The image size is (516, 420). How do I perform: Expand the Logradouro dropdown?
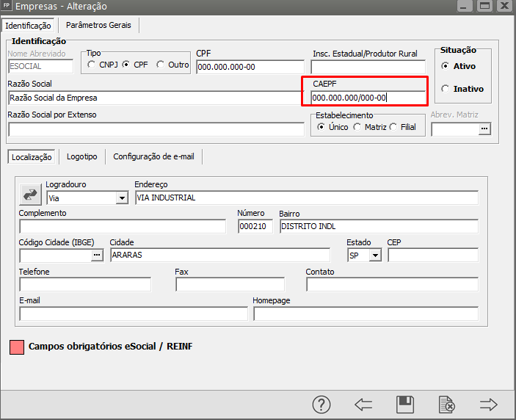pos(121,198)
